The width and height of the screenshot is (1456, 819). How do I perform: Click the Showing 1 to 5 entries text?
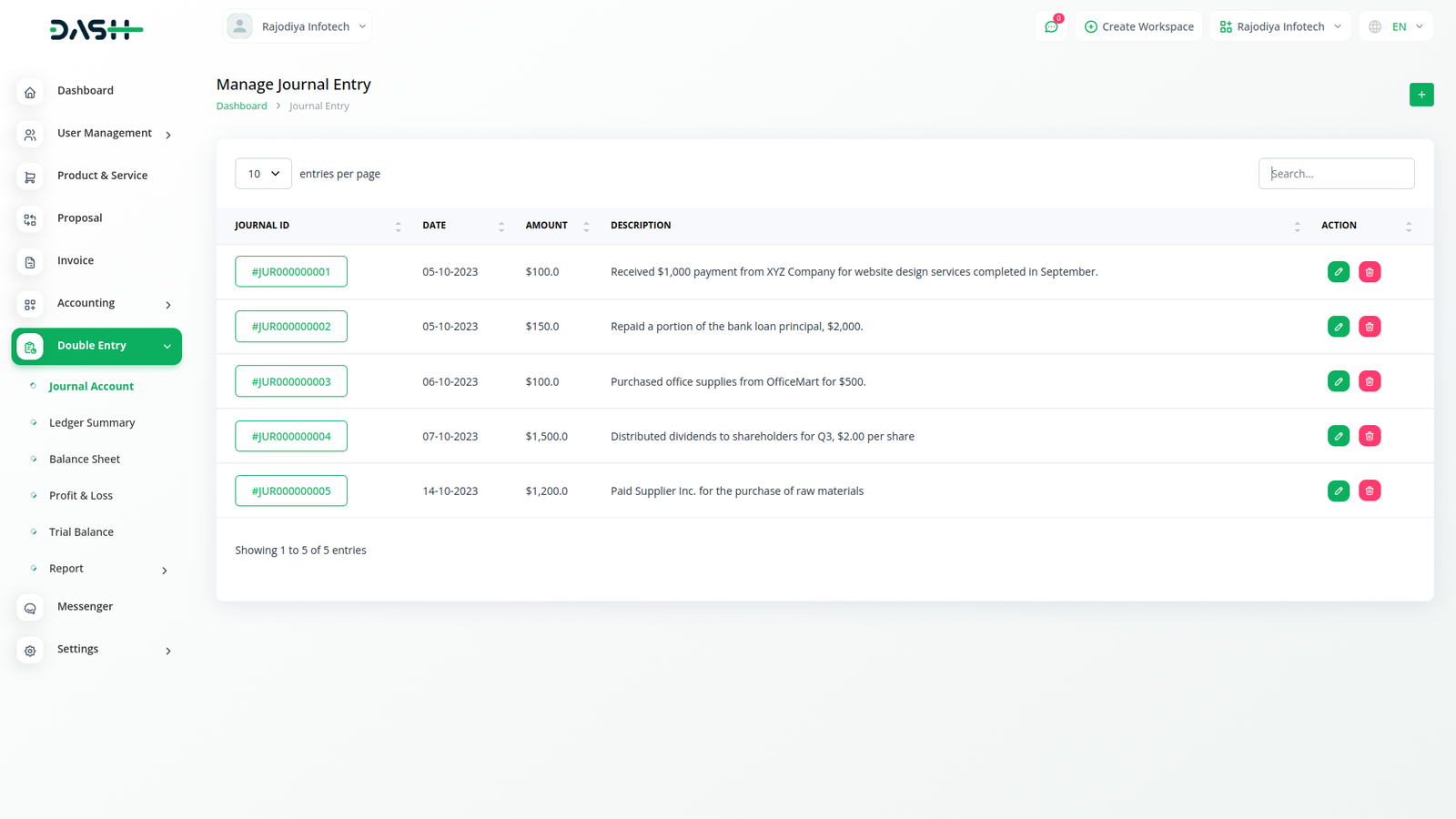point(300,551)
